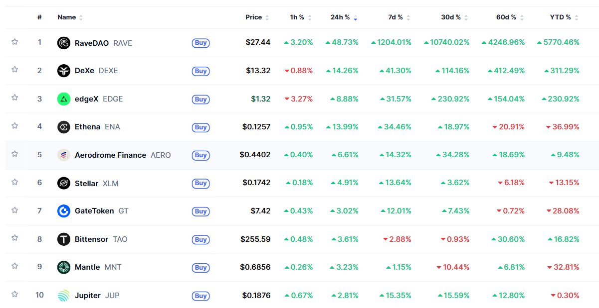This screenshot has width=599, height=308.
Task: Sort by the Name column header
Action: [67, 17]
